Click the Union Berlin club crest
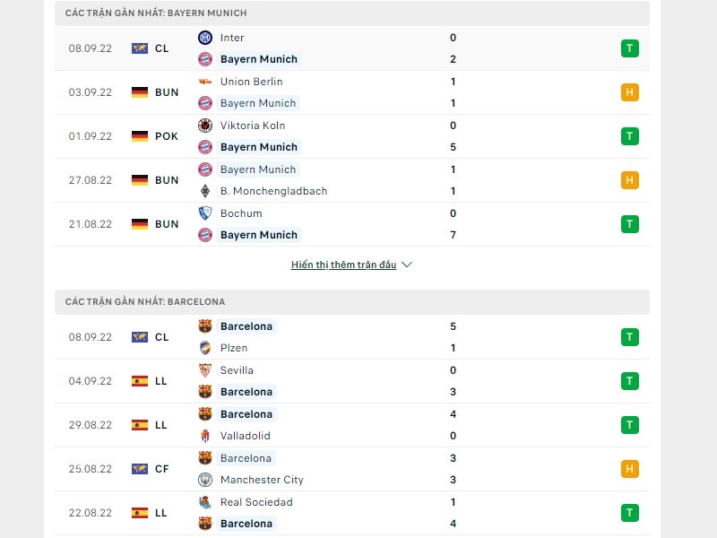This screenshot has width=717, height=538. [205, 82]
